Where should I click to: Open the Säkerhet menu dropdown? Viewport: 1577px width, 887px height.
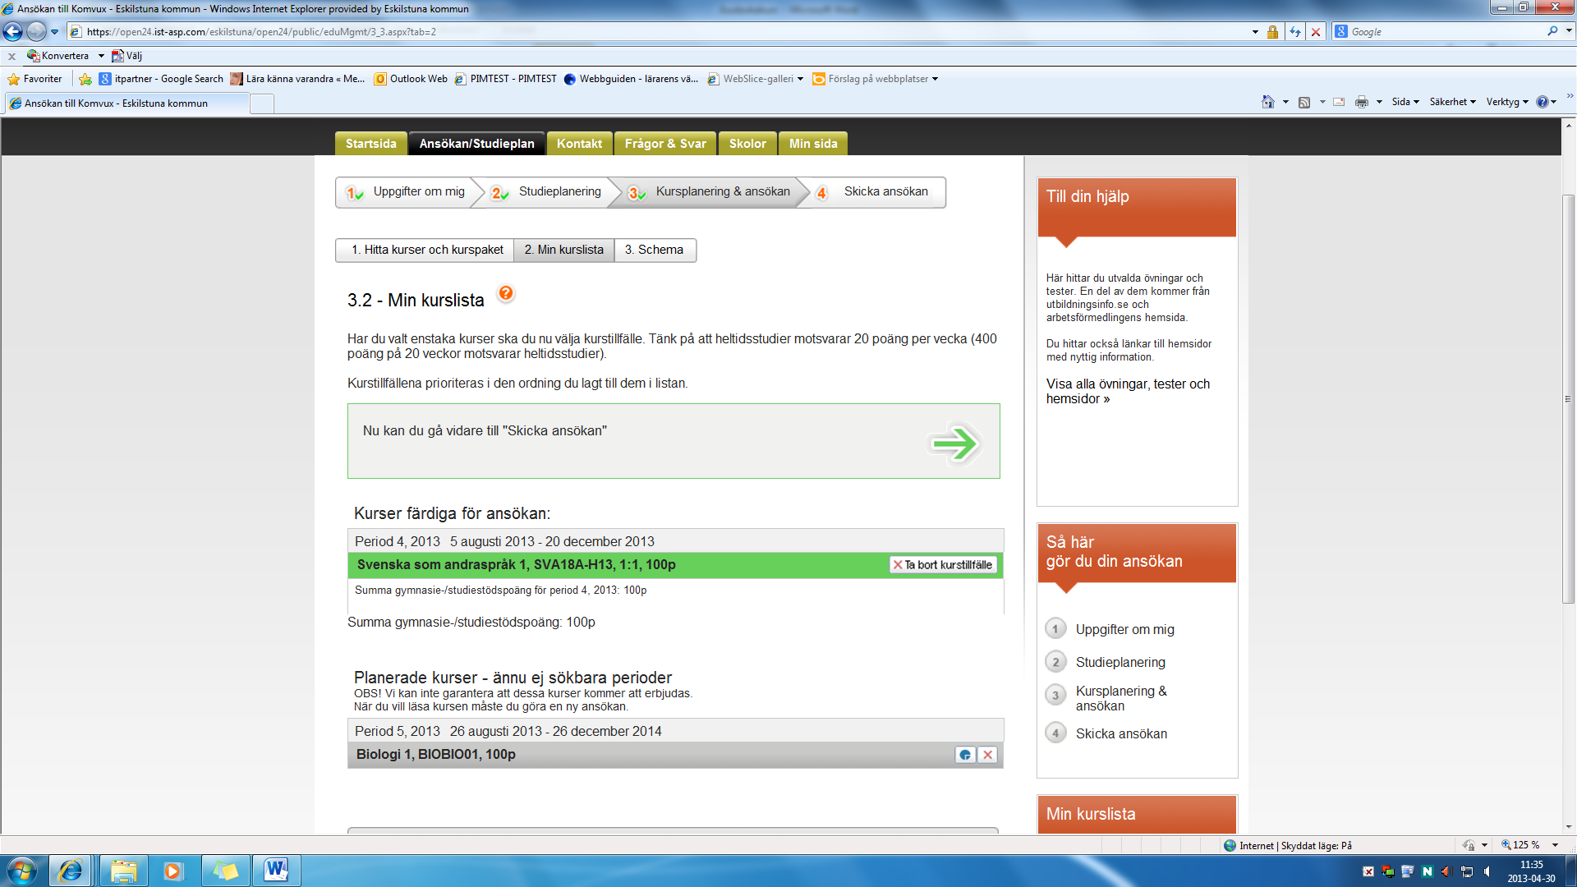pos(1452,102)
